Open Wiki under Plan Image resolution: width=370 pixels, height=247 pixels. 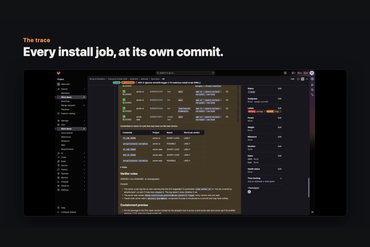[x=63, y=145]
